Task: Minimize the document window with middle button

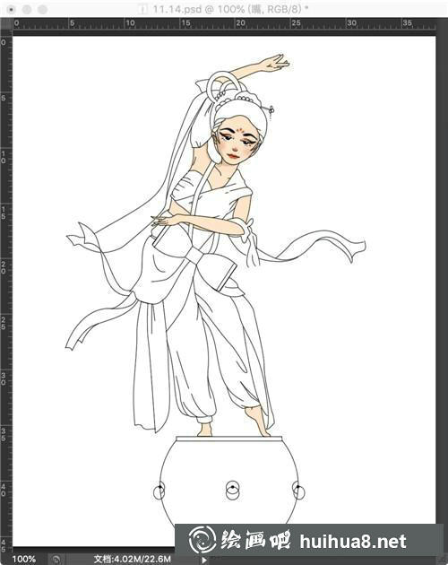Action: pos(27,9)
